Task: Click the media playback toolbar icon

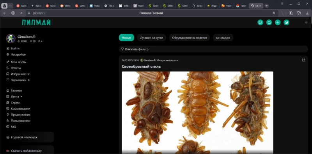Action: click(x=291, y=13)
